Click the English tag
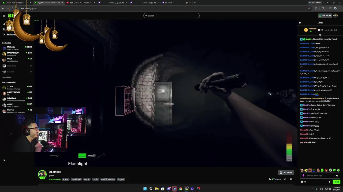This screenshot has height=192, width=343. click(121, 179)
